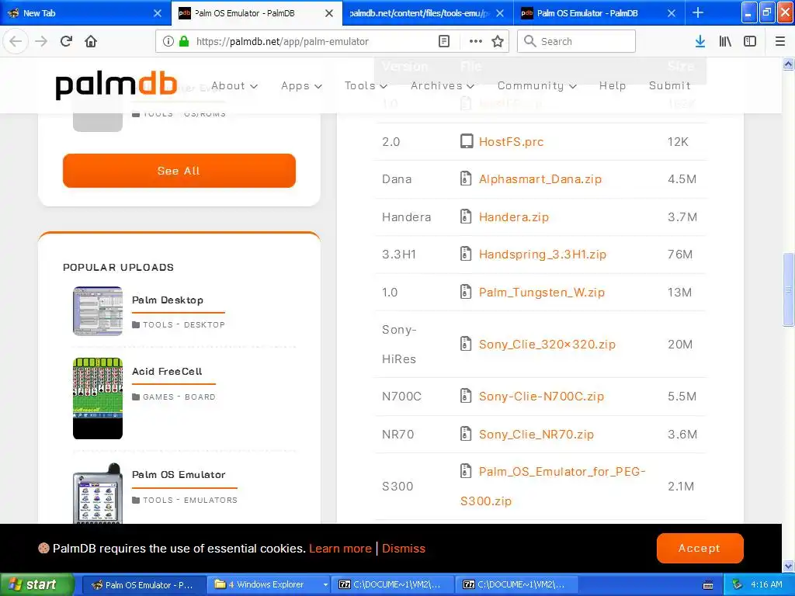
Task: Accept the cookie notice
Action: point(700,548)
